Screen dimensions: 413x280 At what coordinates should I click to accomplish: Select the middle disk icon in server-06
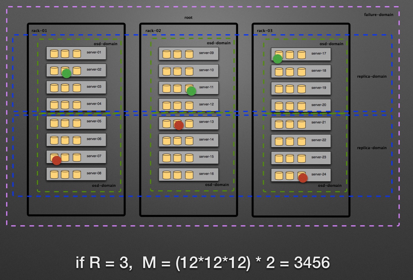click(x=65, y=140)
